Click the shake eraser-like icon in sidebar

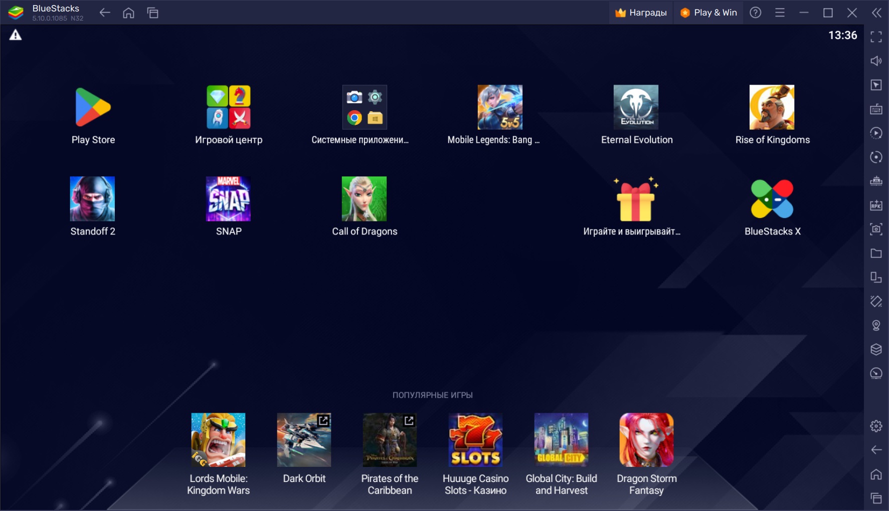point(876,301)
